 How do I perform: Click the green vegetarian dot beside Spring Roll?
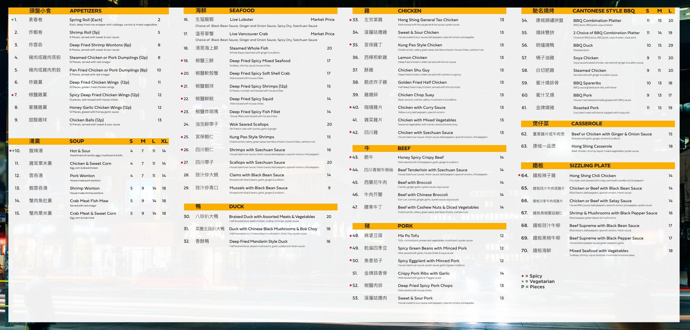(x=13, y=20)
